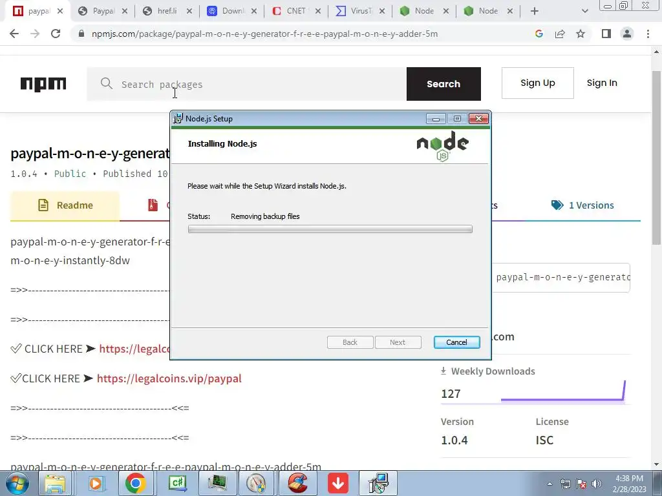The width and height of the screenshot is (662, 496).
Task: Click the Back button in setup
Action: pyautogui.click(x=350, y=342)
